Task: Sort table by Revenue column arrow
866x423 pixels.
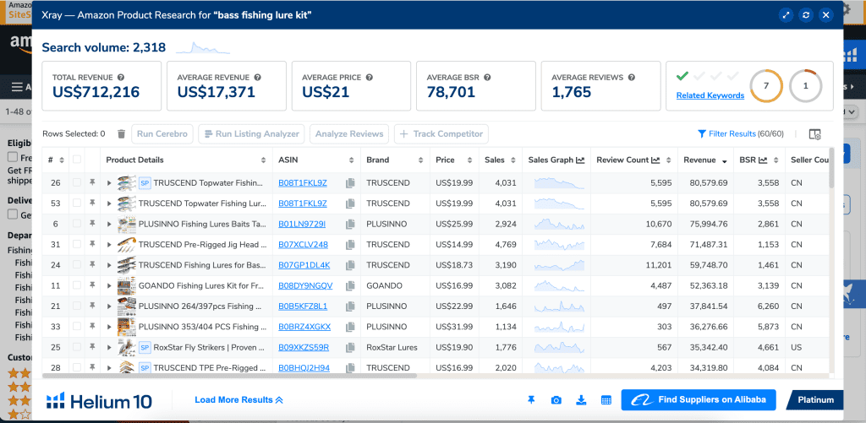Action: (x=725, y=160)
